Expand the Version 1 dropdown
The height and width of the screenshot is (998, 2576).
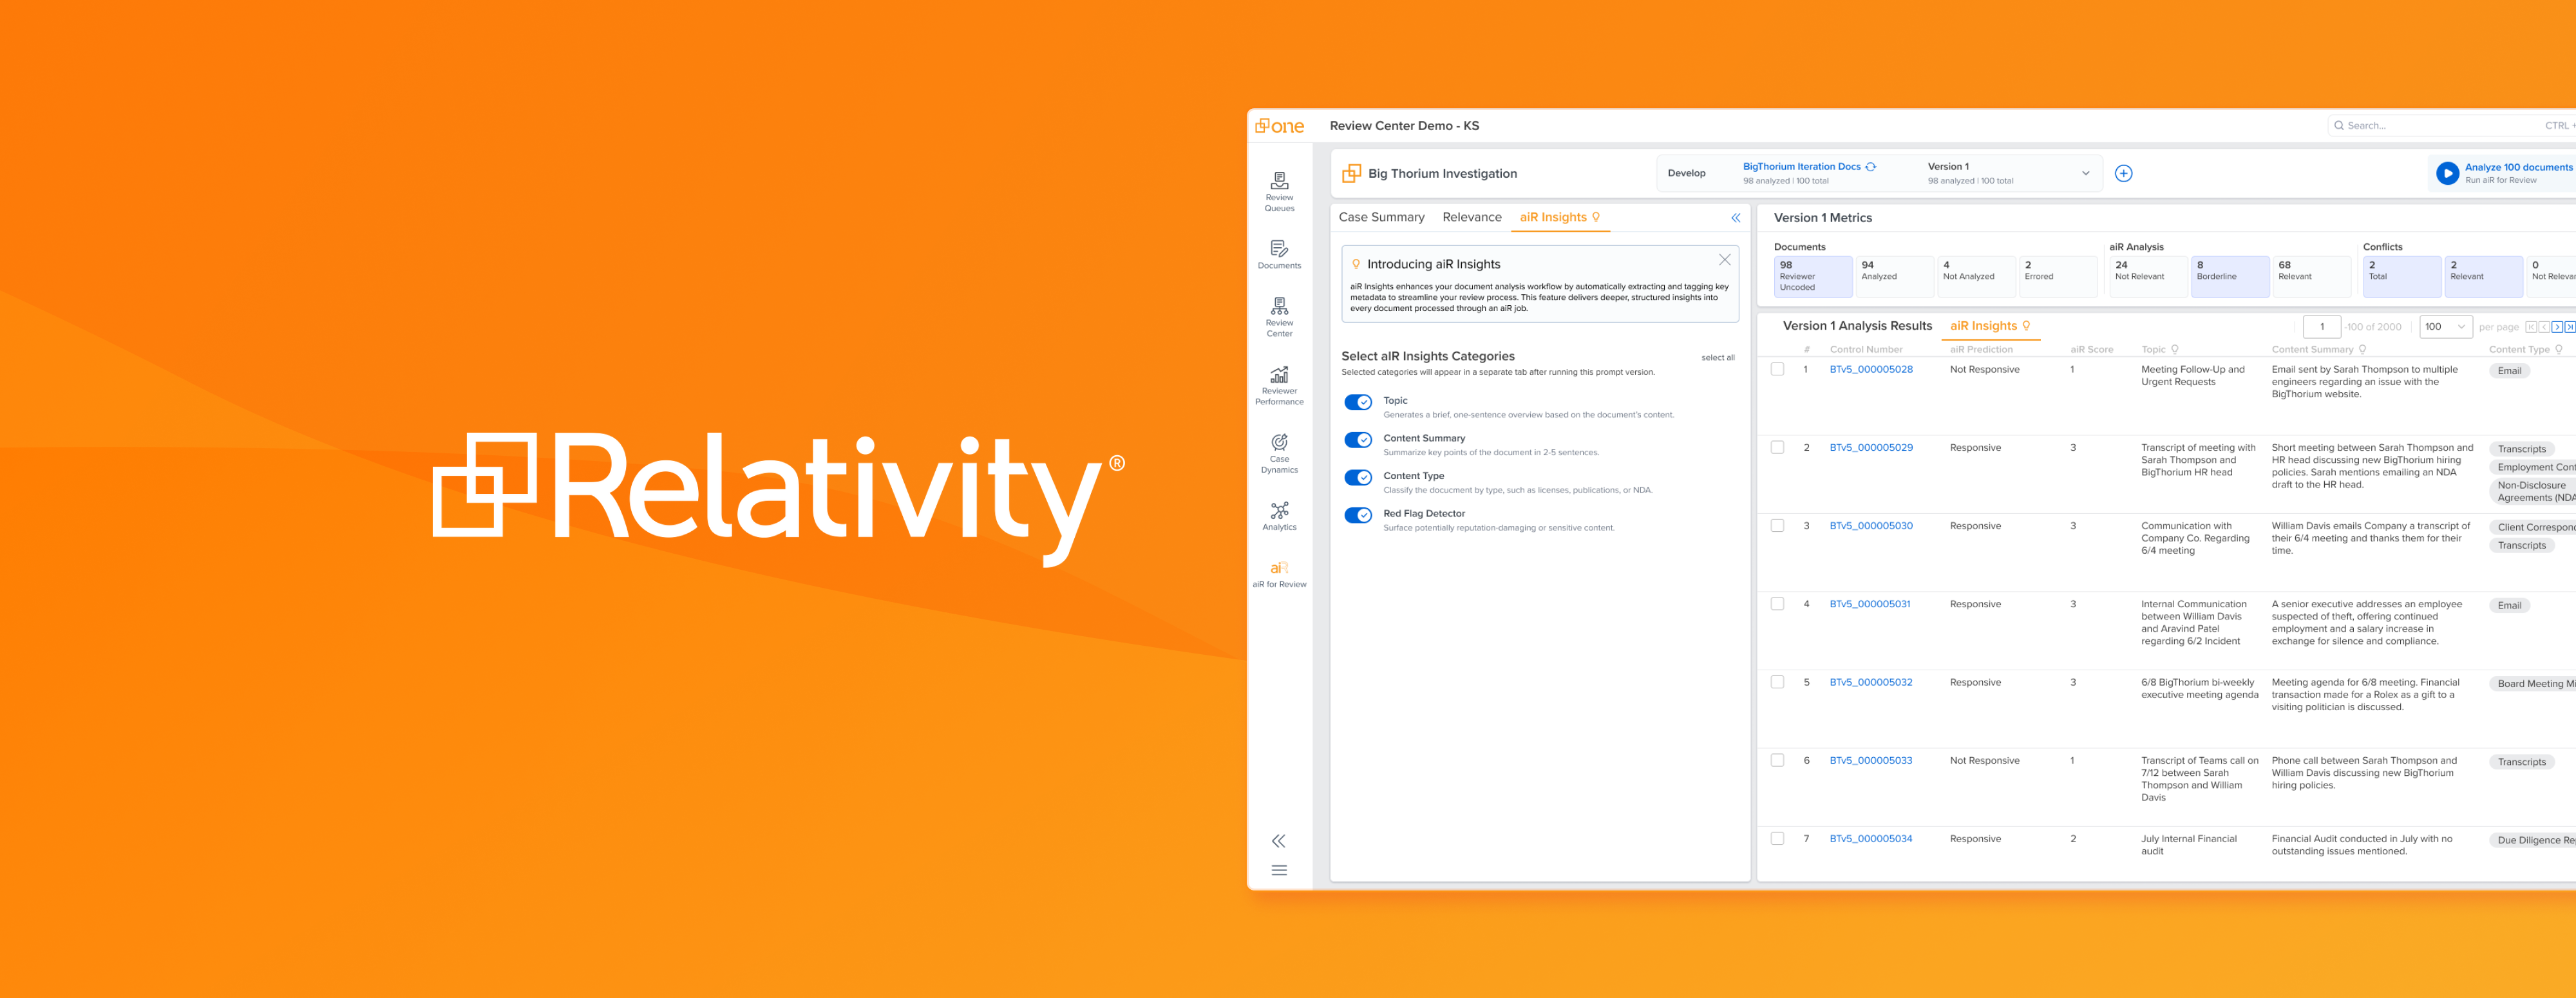(2085, 174)
